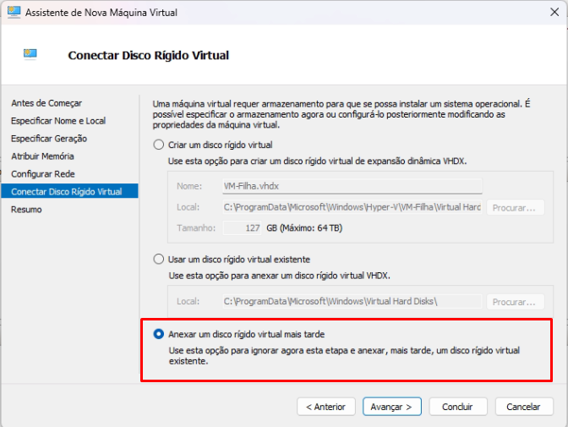
Task: Choose 'Anexar um disco rígido virtual mais tarde'
Action: [x=159, y=334]
